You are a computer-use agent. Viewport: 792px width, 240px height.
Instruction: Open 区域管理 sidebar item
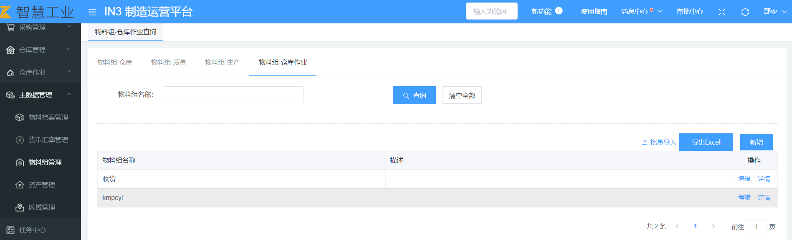[x=41, y=207]
